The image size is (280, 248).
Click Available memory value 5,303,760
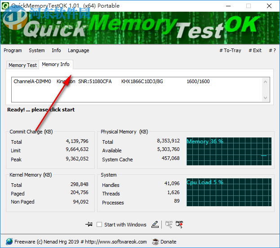[169, 149]
